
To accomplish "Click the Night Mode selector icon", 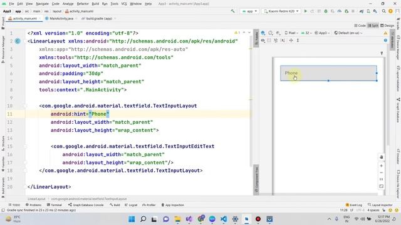I will click(278, 33).
